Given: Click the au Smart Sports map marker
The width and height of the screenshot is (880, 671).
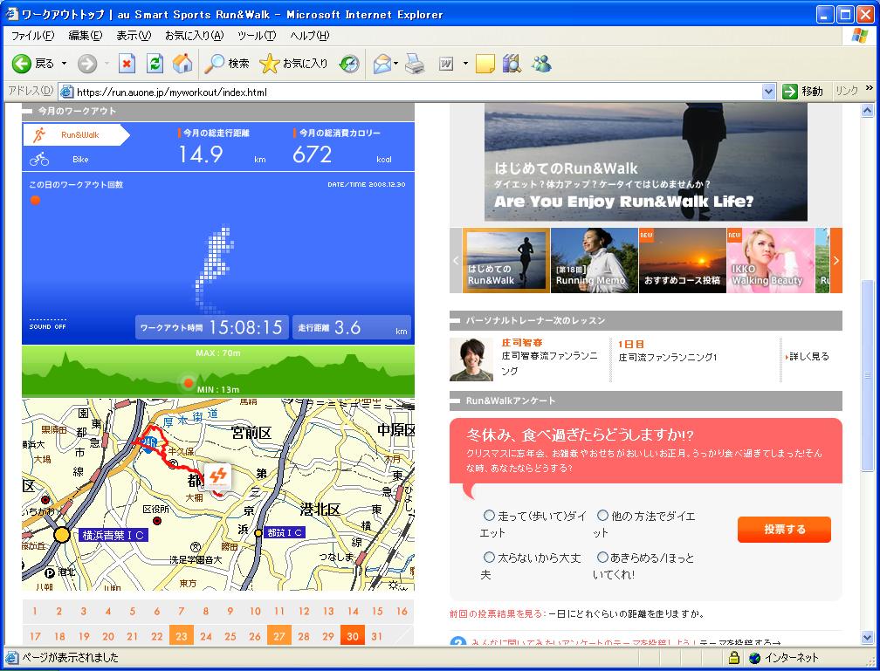Looking at the screenshot, I should [217, 476].
